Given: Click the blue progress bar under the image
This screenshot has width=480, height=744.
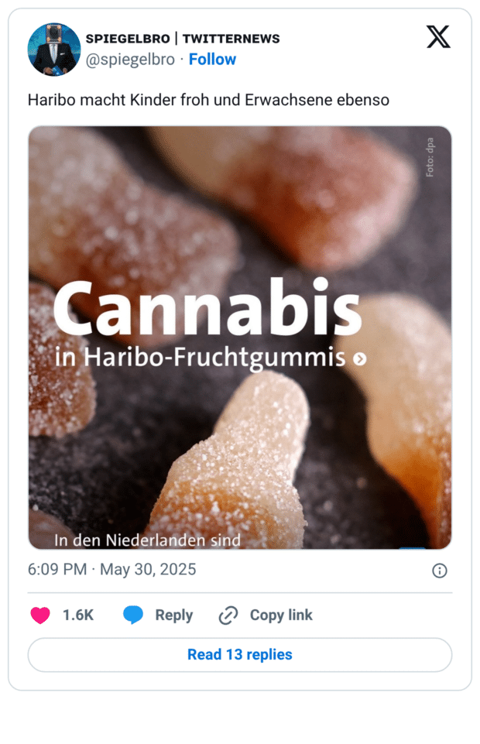Looking at the screenshot, I should pyautogui.click(x=412, y=548).
